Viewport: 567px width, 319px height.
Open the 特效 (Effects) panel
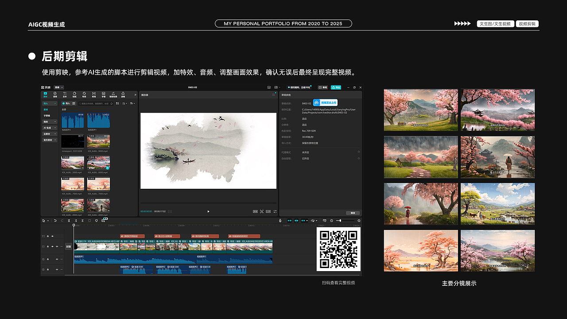coord(84,94)
